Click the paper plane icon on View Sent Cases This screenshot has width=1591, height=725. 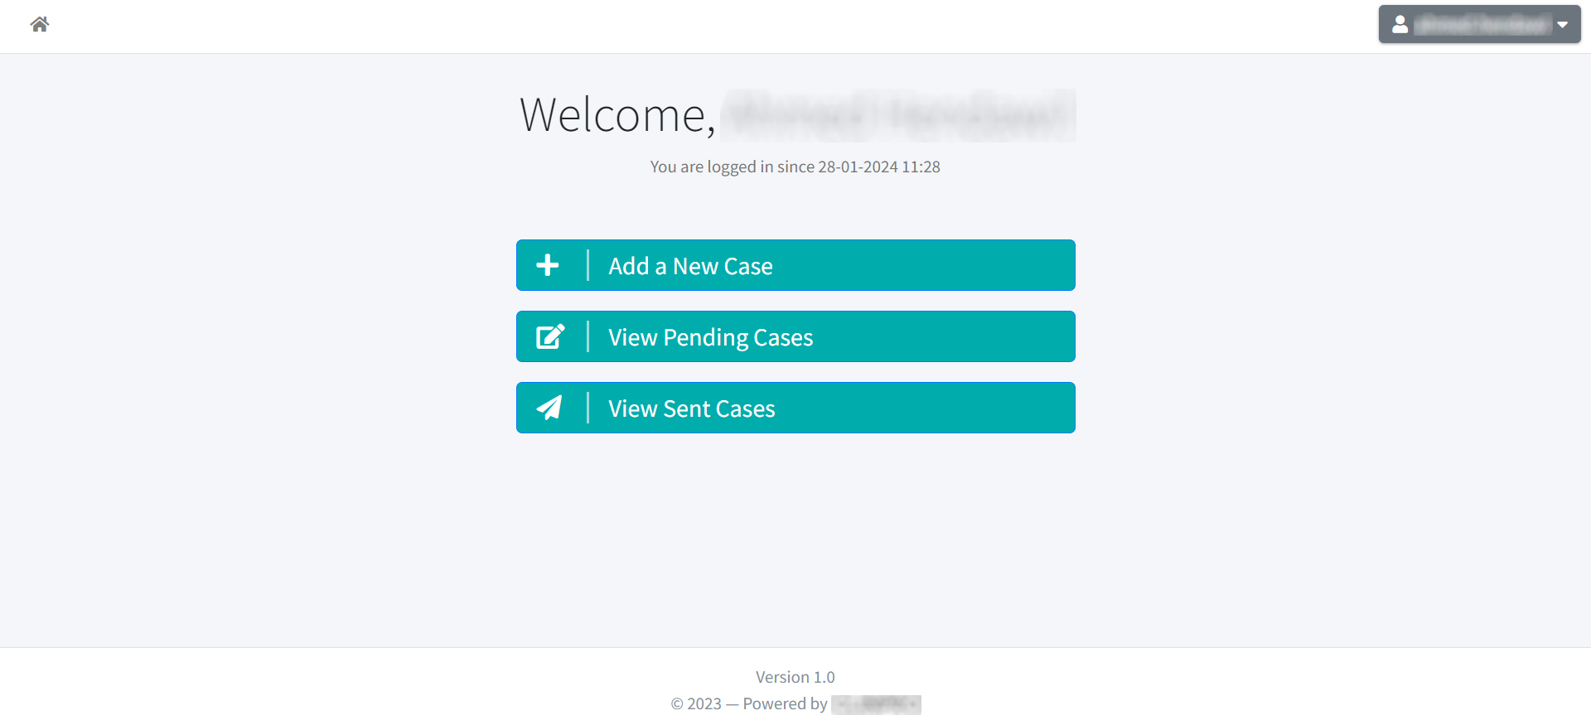click(x=549, y=408)
